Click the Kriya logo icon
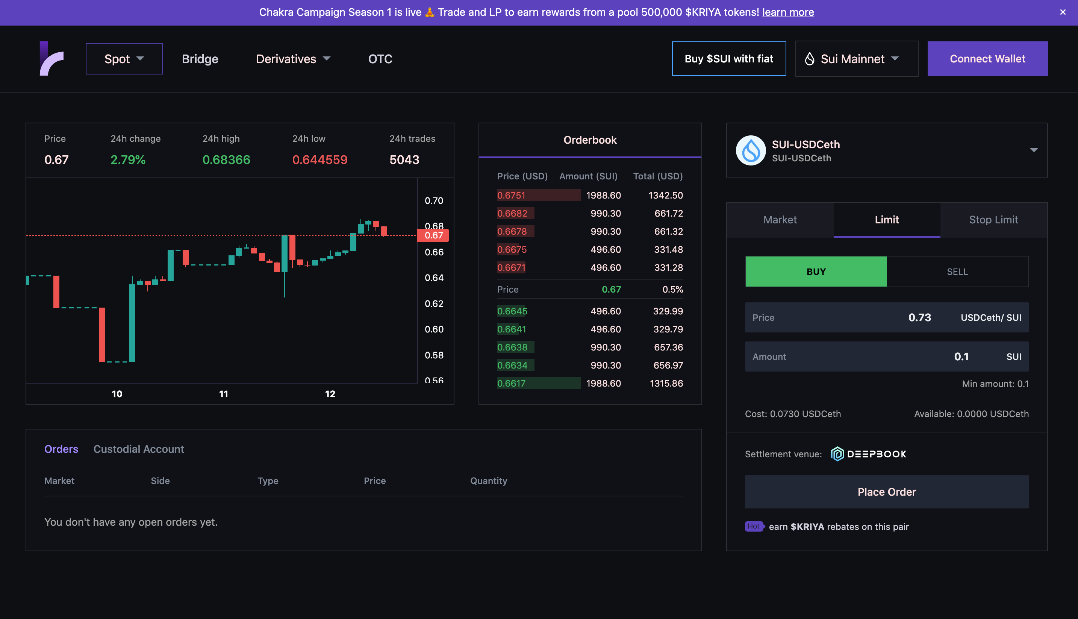The width and height of the screenshot is (1078, 619). tap(51, 59)
